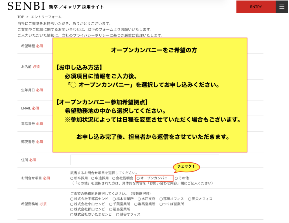Check 水戸支店 checkbox
The image size is (289, 223).
(139, 199)
